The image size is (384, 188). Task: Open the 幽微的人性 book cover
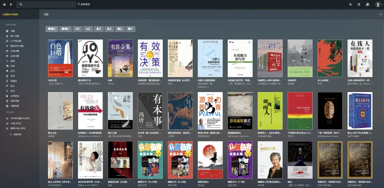[x=270, y=160]
